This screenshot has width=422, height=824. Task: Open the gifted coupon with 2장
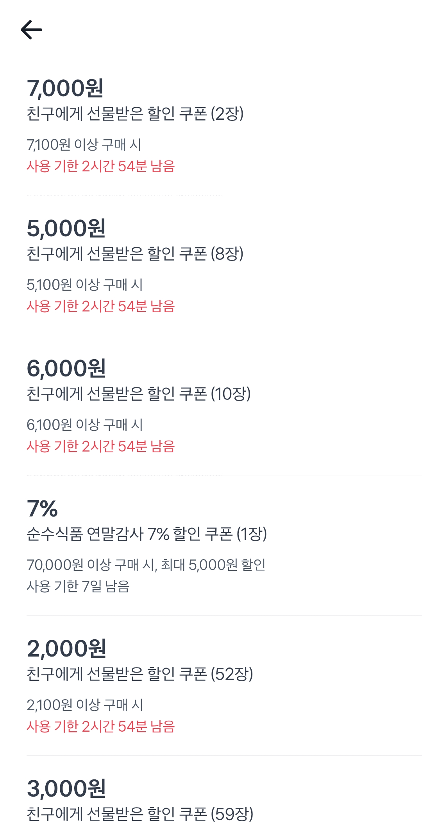135,114
